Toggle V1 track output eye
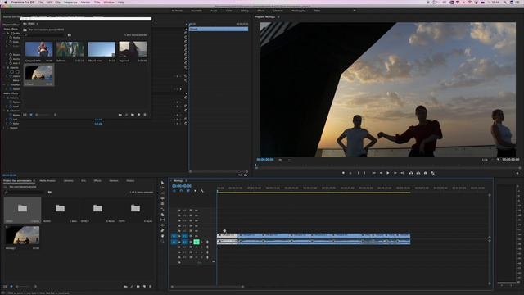This screenshot has height=295, width=524. click(x=196, y=236)
